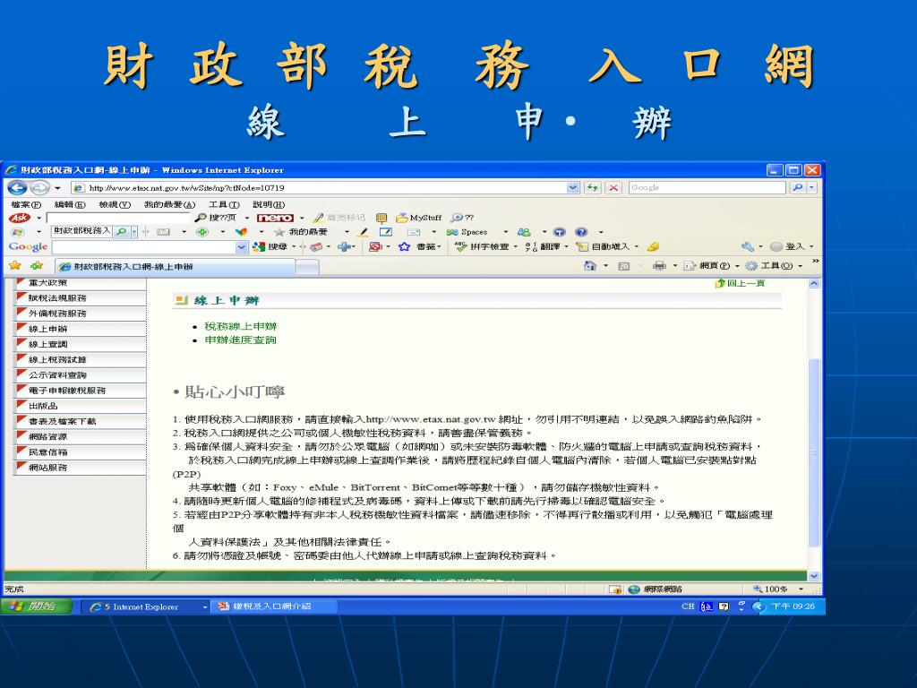The height and width of the screenshot is (688, 917).
Task: Open the Favorites Center yellow star
Action: [x=15, y=265]
